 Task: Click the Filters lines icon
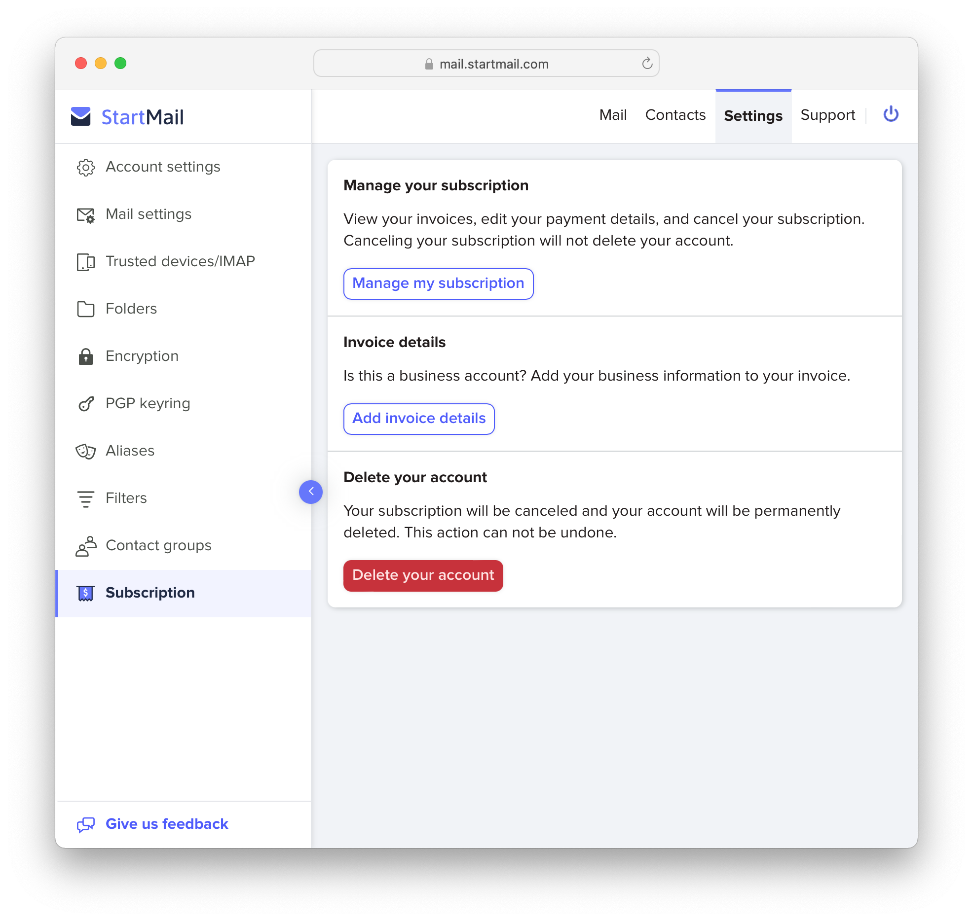[85, 498]
